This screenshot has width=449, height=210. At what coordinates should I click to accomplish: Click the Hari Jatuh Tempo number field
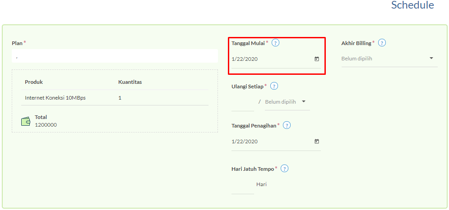[242, 186]
